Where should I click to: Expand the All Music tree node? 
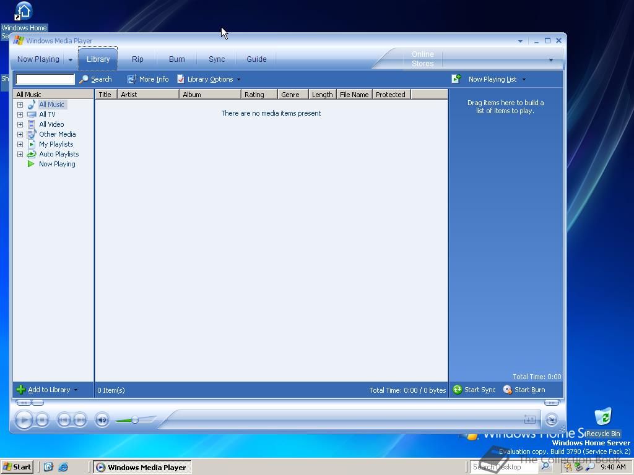[x=20, y=105]
